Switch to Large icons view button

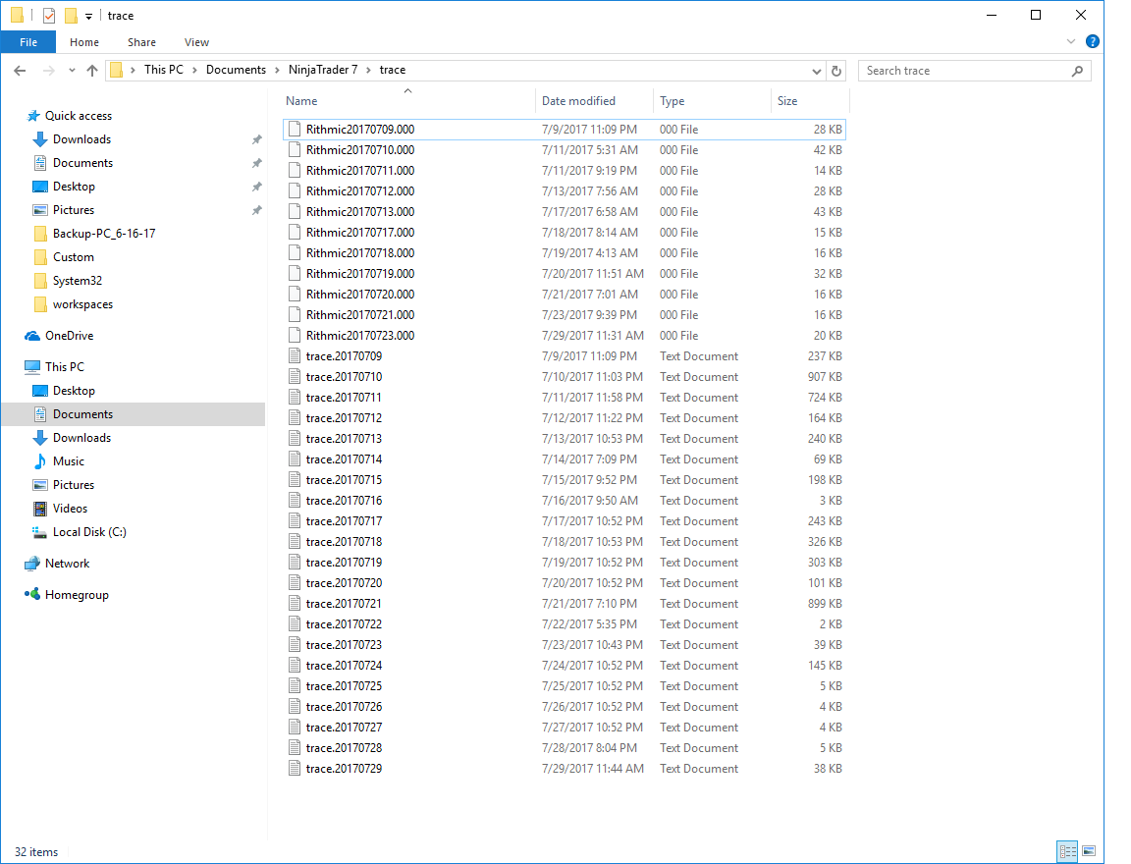pos(1089,851)
